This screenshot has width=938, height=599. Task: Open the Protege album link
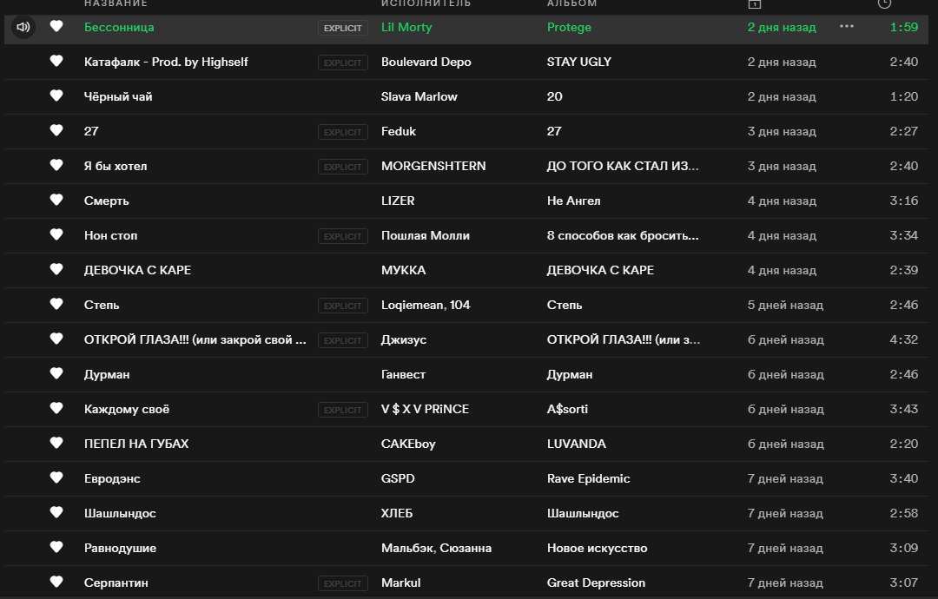pos(569,28)
